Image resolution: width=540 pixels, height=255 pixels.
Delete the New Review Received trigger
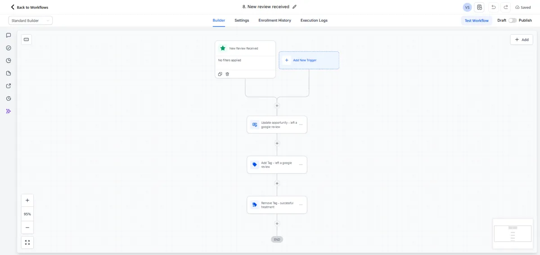(227, 74)
